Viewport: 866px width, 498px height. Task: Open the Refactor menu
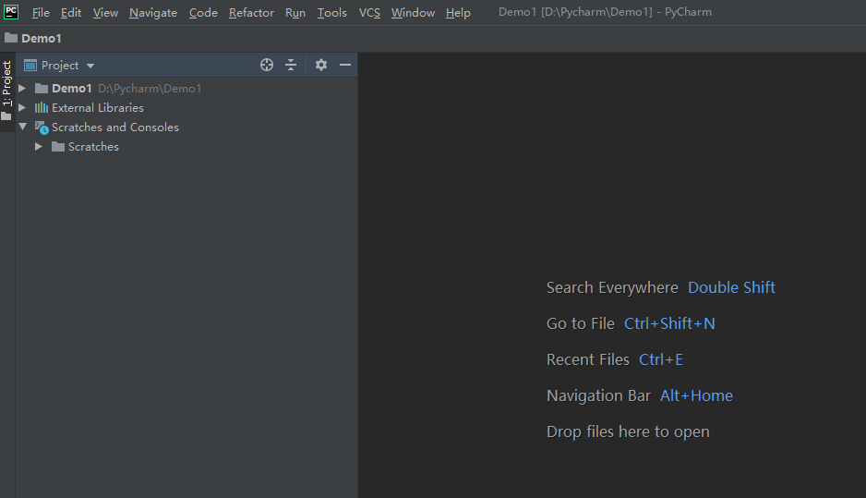tap(251, 12)
